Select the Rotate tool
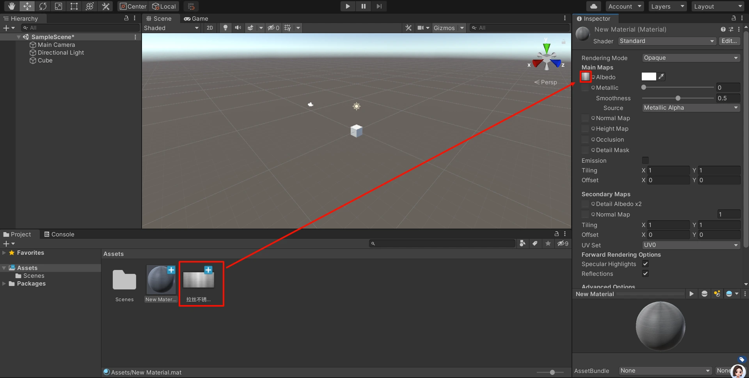The width and height of the screenshot is (749, 378). [x=43, y=6]
